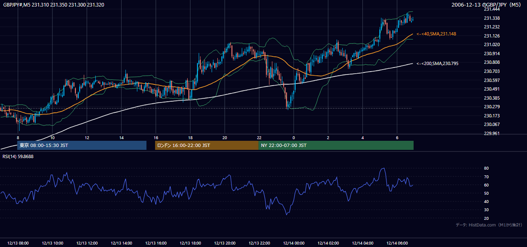Click the 12/14 00:00 bottom time label
The image size is (527, 247).
click(x=294, y=243)
